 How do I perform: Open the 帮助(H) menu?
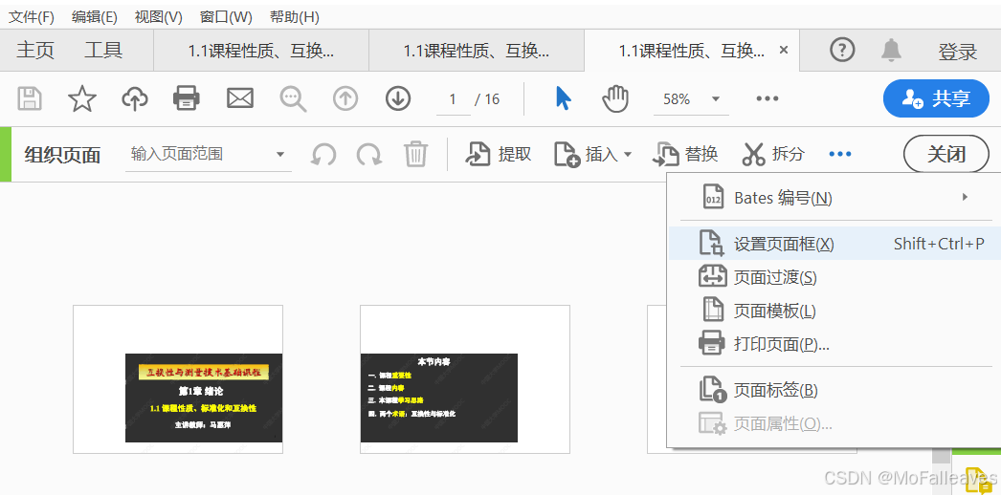[x=295, y=17]
